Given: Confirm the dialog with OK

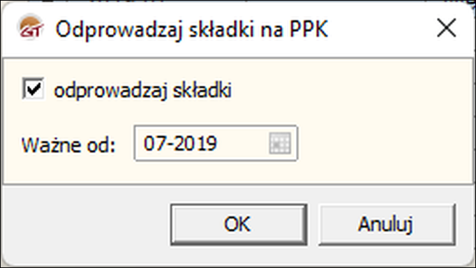Looking at the screenshot, I should (239, 224).
